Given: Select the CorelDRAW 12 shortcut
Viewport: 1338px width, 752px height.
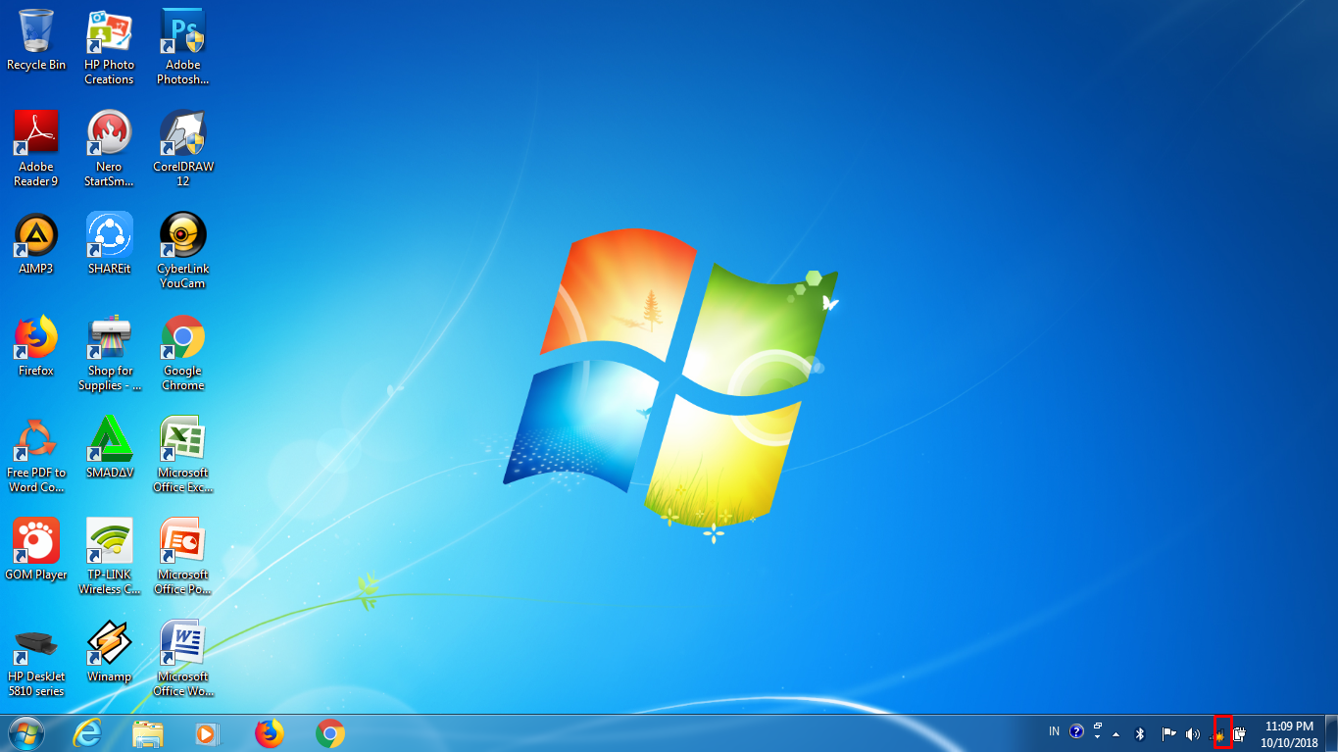Looking at the screenshot, I should (x=183, y=149).
